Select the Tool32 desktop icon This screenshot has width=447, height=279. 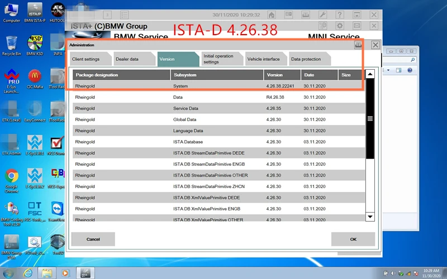point(58,245)
